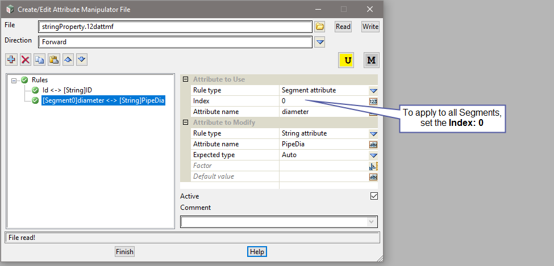Toggle the Active checkbox
This screenshot has width=554, height=266.
[x=373, y=196]
